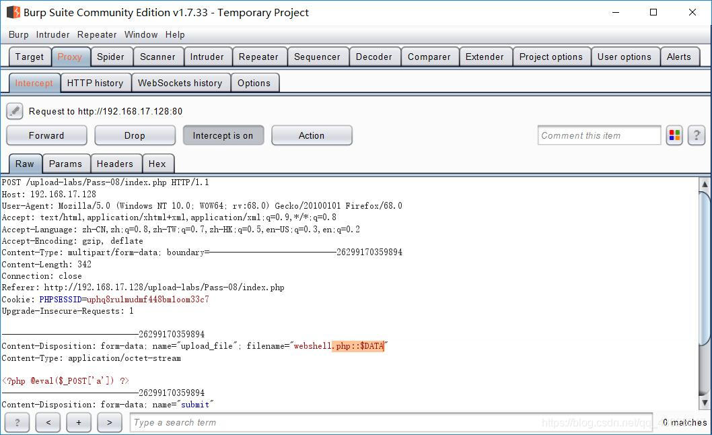Viewport: 712px width, 435px height.
Task: Open the Repeater tool tab
Action: click(x=258, y=57)
